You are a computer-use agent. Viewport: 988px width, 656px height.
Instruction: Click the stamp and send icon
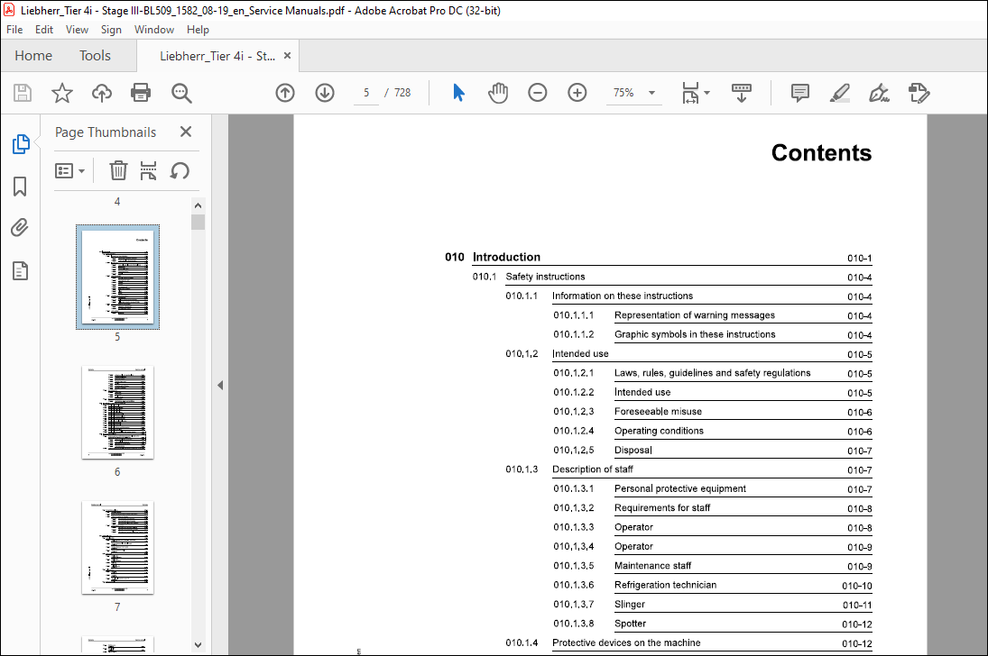919,93
